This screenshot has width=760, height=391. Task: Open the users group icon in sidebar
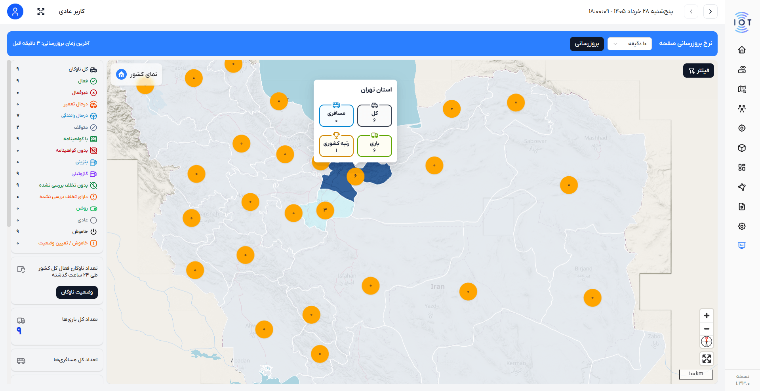(x=742, y=109)
